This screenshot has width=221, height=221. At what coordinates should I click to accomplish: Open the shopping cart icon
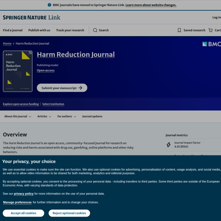point(210,30)
